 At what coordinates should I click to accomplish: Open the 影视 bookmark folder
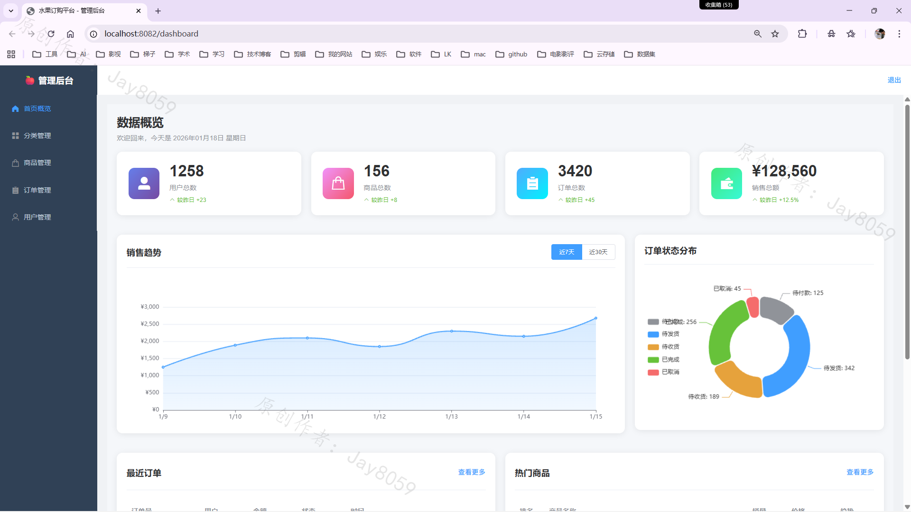108,54
